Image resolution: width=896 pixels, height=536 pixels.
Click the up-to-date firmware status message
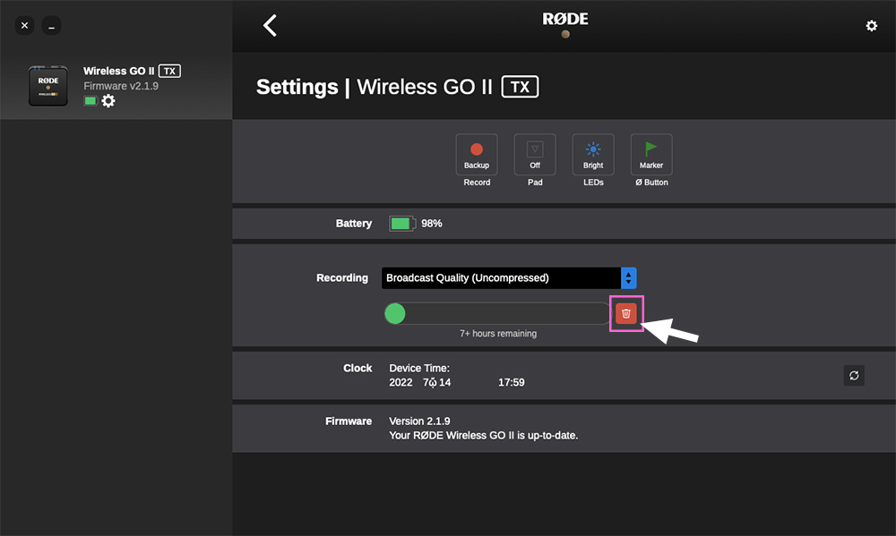point(484,436)
